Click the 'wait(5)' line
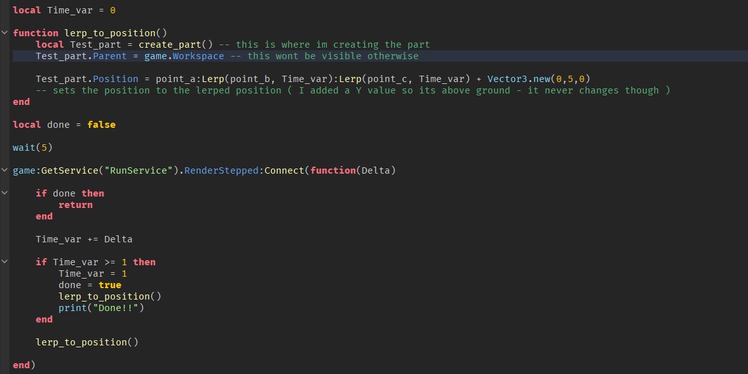 (32, 148)
